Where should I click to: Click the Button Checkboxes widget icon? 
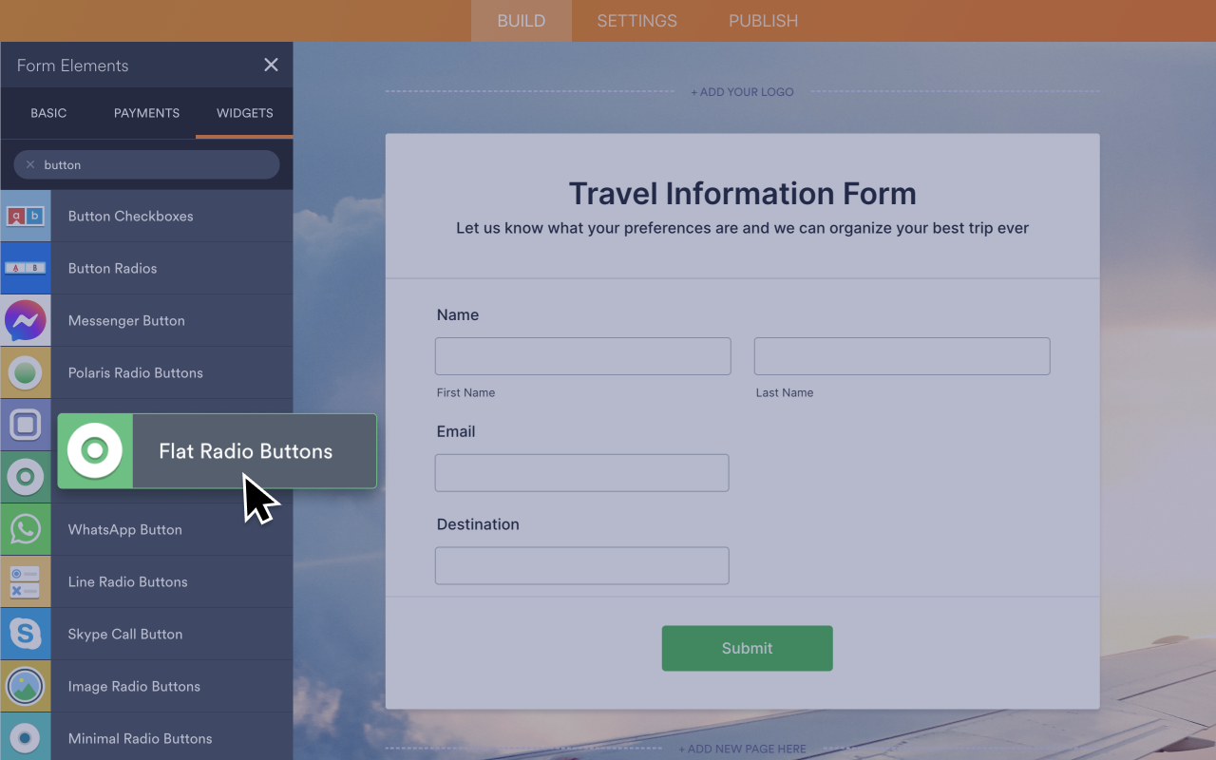click(26, 216)
